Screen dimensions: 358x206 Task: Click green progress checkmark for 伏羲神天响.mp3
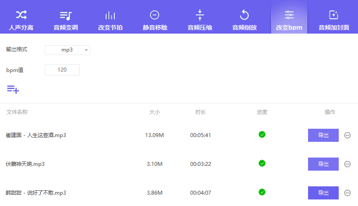(262, 163)
